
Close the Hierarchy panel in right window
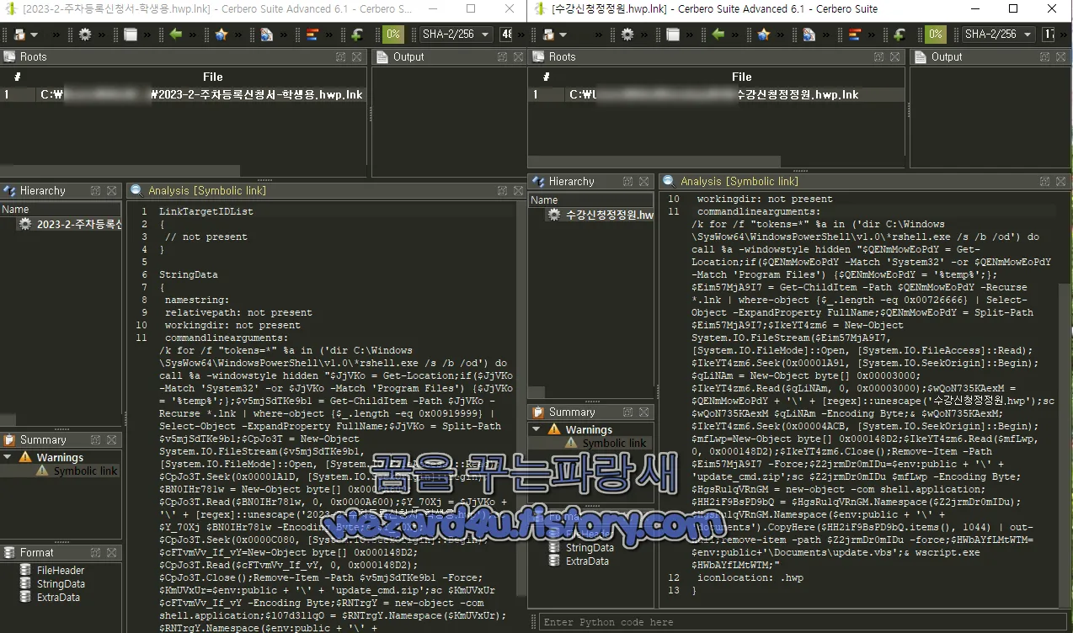click(x=643, y=181)
